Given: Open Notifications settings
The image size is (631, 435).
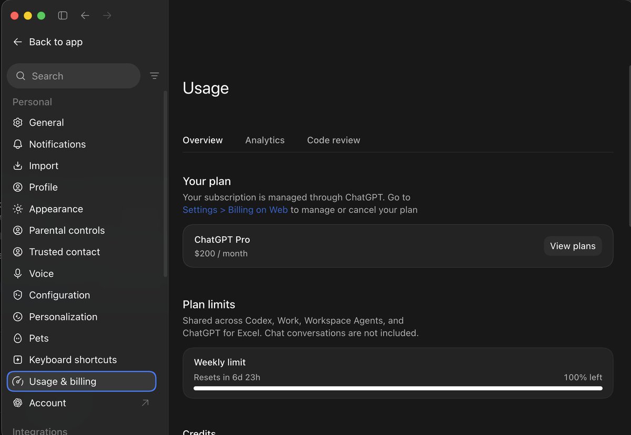Looking at the screenshot, I should (x=82, y=144).
